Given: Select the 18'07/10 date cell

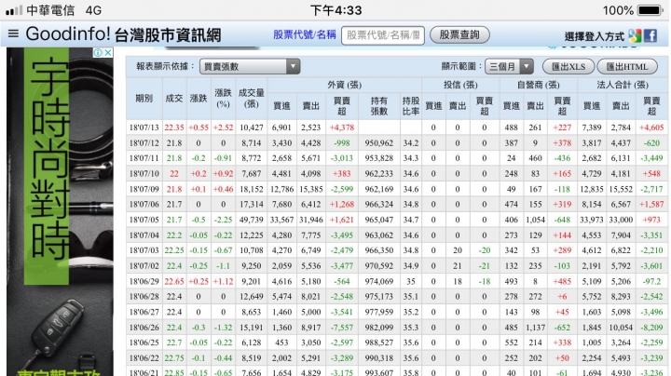Looking at the screenshot, I should [x=144, y=173].
